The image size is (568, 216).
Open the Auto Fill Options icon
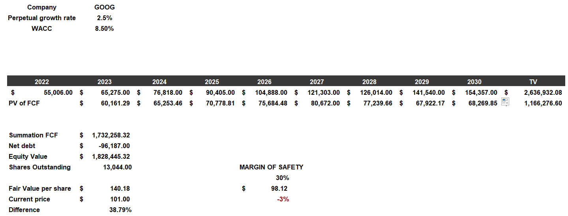click(505, 102)
